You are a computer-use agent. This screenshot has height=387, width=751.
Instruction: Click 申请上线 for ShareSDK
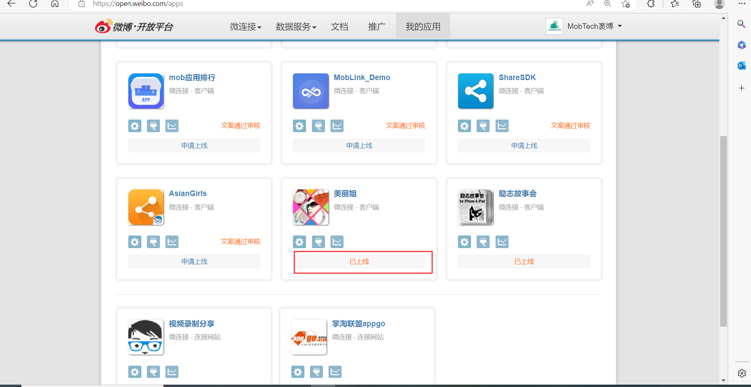[524, 146]
